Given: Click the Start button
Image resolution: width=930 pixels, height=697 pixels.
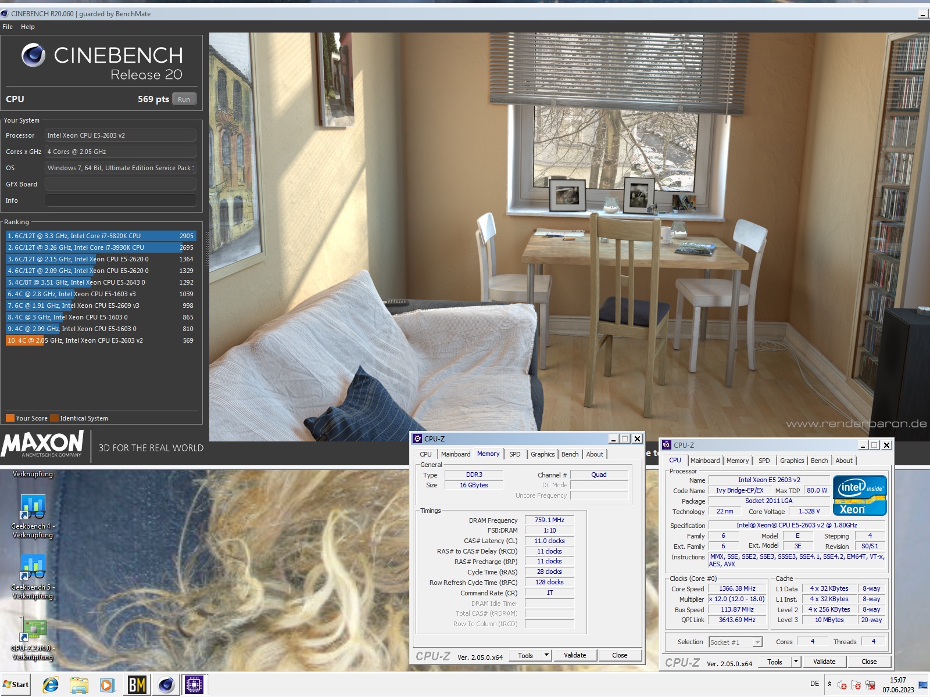Looking at the screenshot, I should pyautogui.click(x=16, y=685).
